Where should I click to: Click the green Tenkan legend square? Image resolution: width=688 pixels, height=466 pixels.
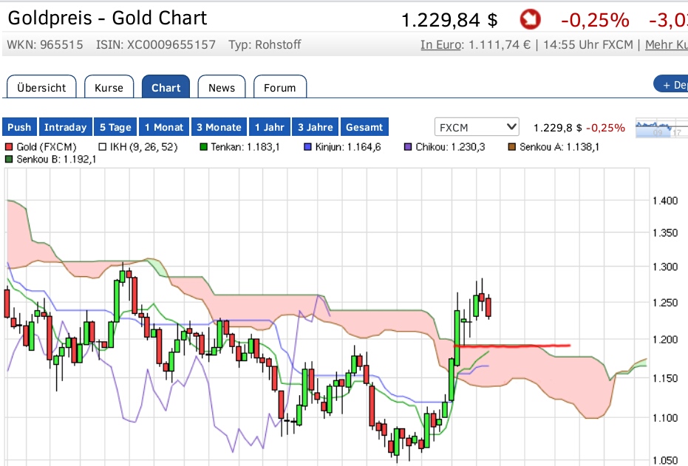pyautogui.click(x=203, y=147)
